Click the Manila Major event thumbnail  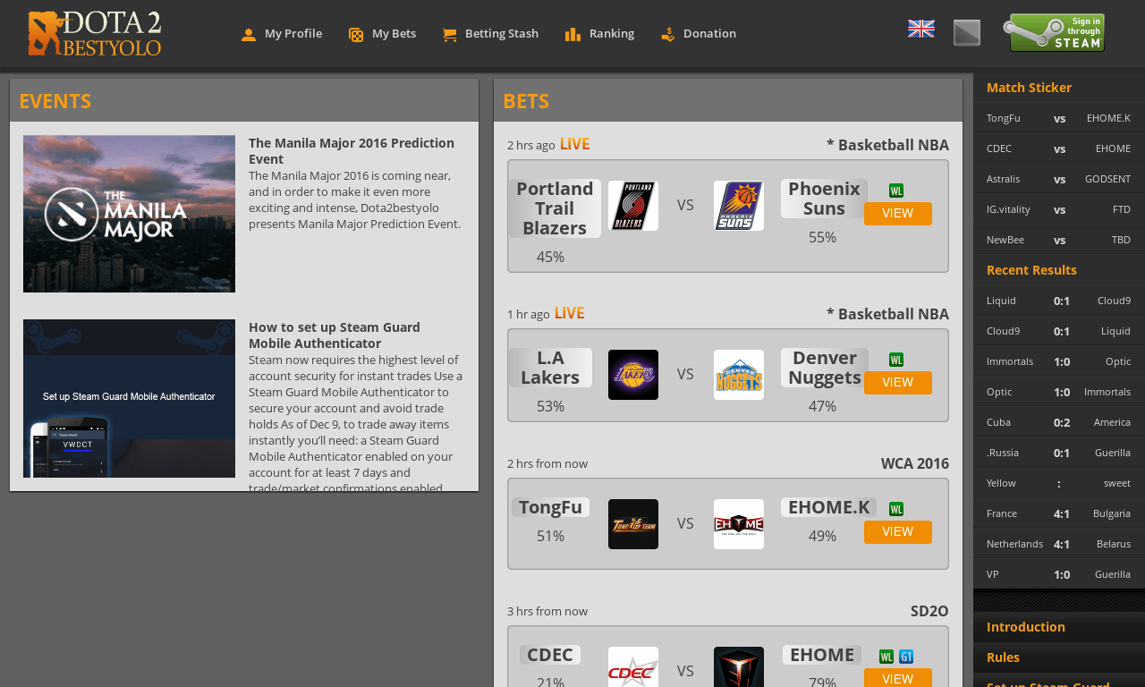[130, 214]
